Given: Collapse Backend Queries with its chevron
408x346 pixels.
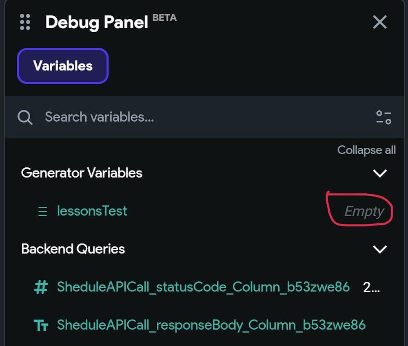Looking at the screenshot, I should 379,249.
